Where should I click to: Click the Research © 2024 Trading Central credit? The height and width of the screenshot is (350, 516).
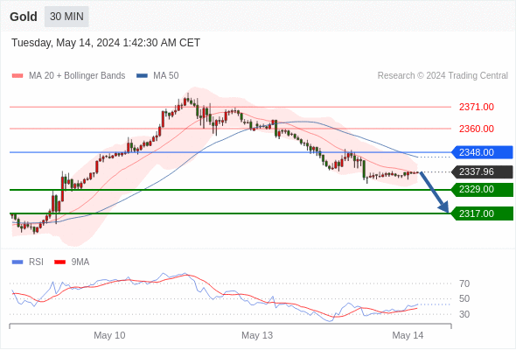443,76
